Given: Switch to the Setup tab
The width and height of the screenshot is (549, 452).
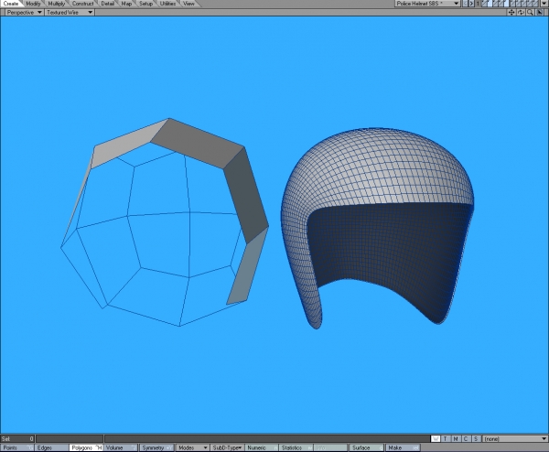Looking at the screenshot, I should [x=145, y=4].
